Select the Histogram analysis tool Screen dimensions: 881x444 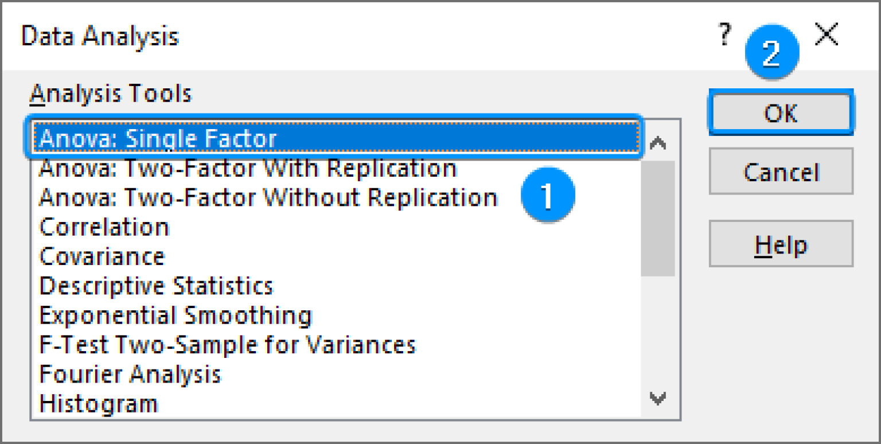[x=98, y=403]
